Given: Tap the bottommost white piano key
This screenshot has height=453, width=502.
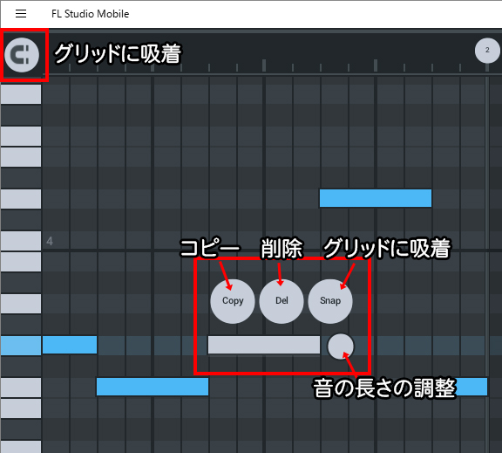Looking at the screenshot, I should pos(21,447).
